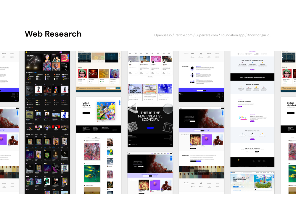Viewport: 296px width, 222px height.
Task: Click black button under Collect digital art heading
Action: [x=86, y=113]
